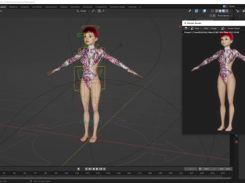Open the outliner display mode dropdown

[238, 11]
